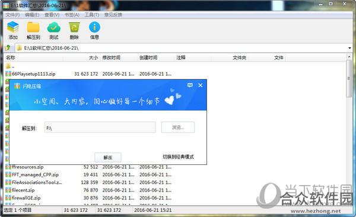
Task: Open the feedback chat icon in dialog
Action: click(190, 85)
